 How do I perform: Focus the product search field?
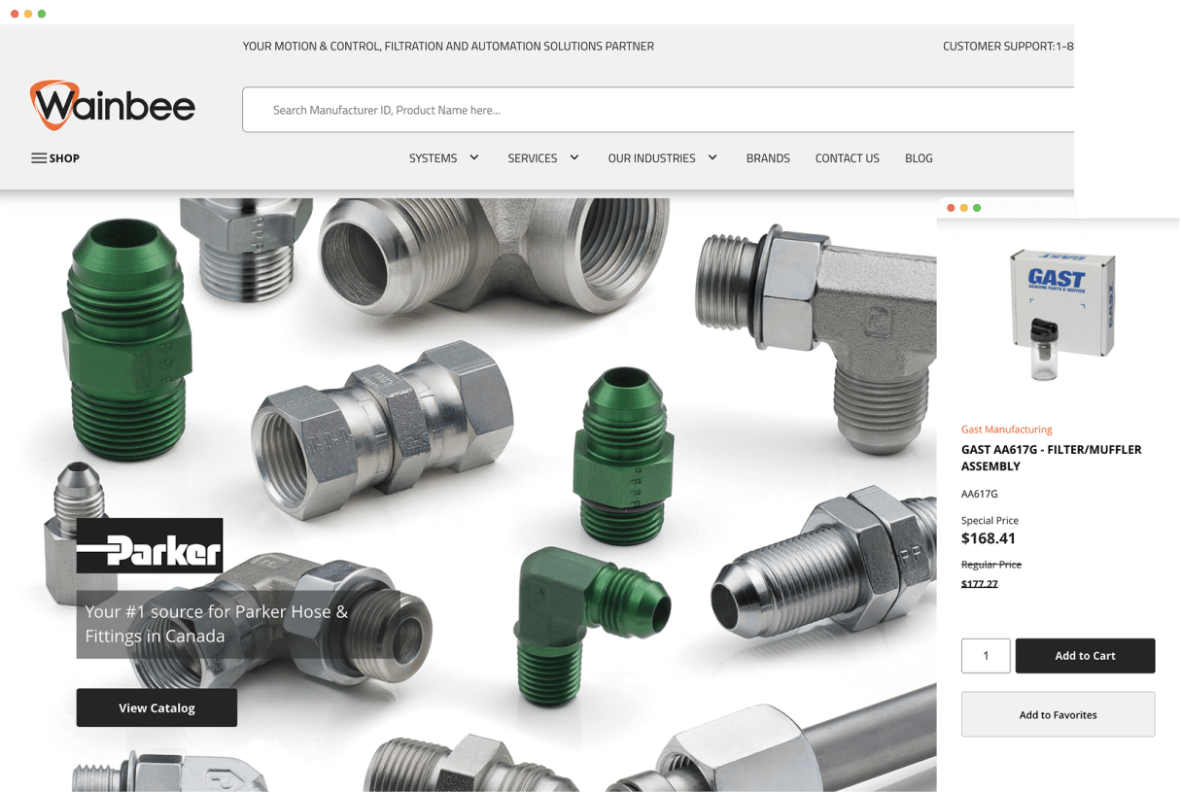click(x=658, y=110)
